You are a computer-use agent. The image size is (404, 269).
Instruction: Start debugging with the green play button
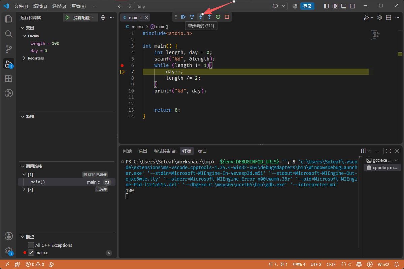click(x=68, y=17)
